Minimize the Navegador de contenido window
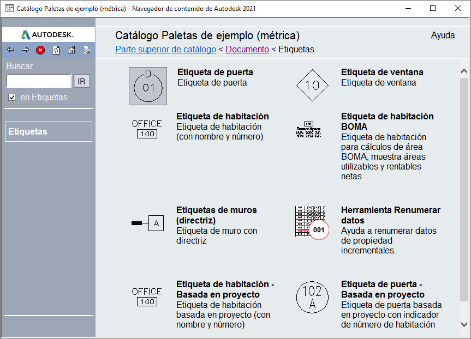This screenshot has width=471, height=339. tap(408, 8)
